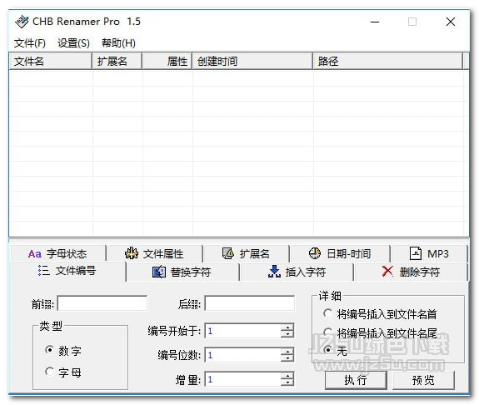Click the warning page icon on 扩展名 tab
This screenshot has width=479, height=405.
[228, 253]
